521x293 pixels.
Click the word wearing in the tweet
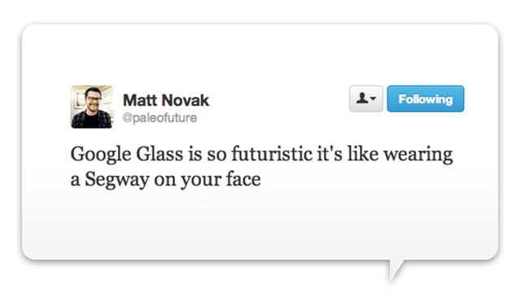[x=418, y=155]
